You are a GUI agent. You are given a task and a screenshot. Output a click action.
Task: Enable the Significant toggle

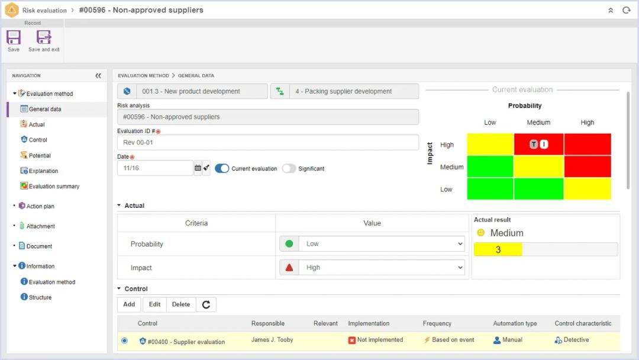click(289, 168)
